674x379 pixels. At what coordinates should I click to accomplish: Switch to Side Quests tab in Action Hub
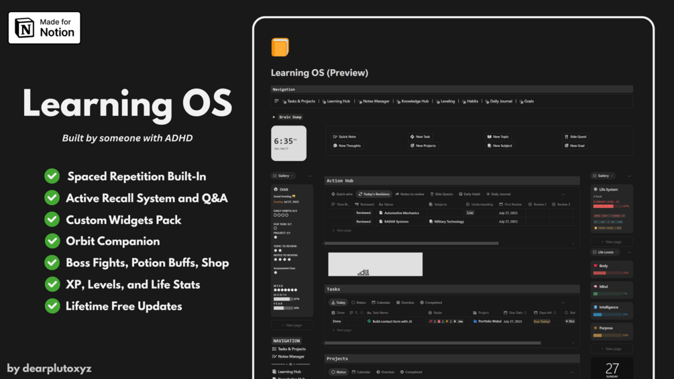(x=441, y=195)
